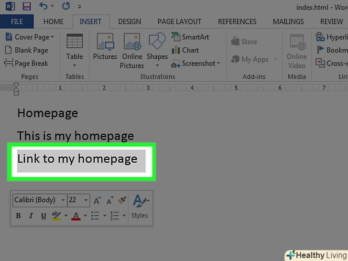The height and width of the screenshot is (261, 348).
Task: Open the REFERENCES tab
Action: point(237,22)
